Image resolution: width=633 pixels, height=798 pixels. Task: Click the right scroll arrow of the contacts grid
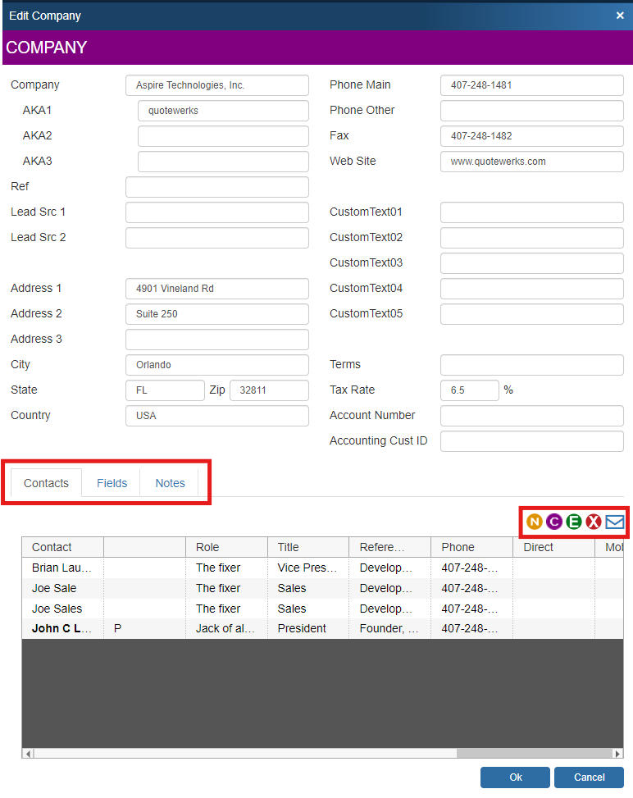(x=617, y=753)
